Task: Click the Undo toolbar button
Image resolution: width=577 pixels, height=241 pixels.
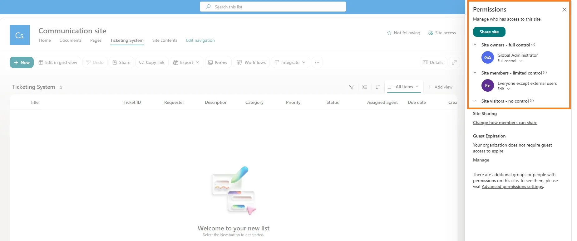Action: [x=95, y=62]
